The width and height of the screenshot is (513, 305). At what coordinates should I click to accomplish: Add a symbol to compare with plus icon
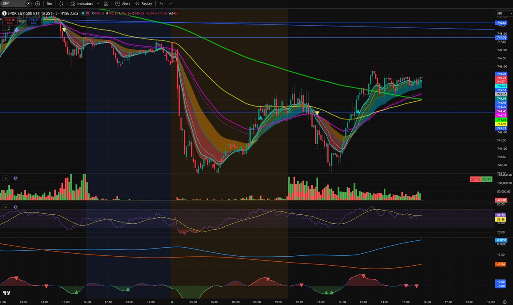pos(37,3)
